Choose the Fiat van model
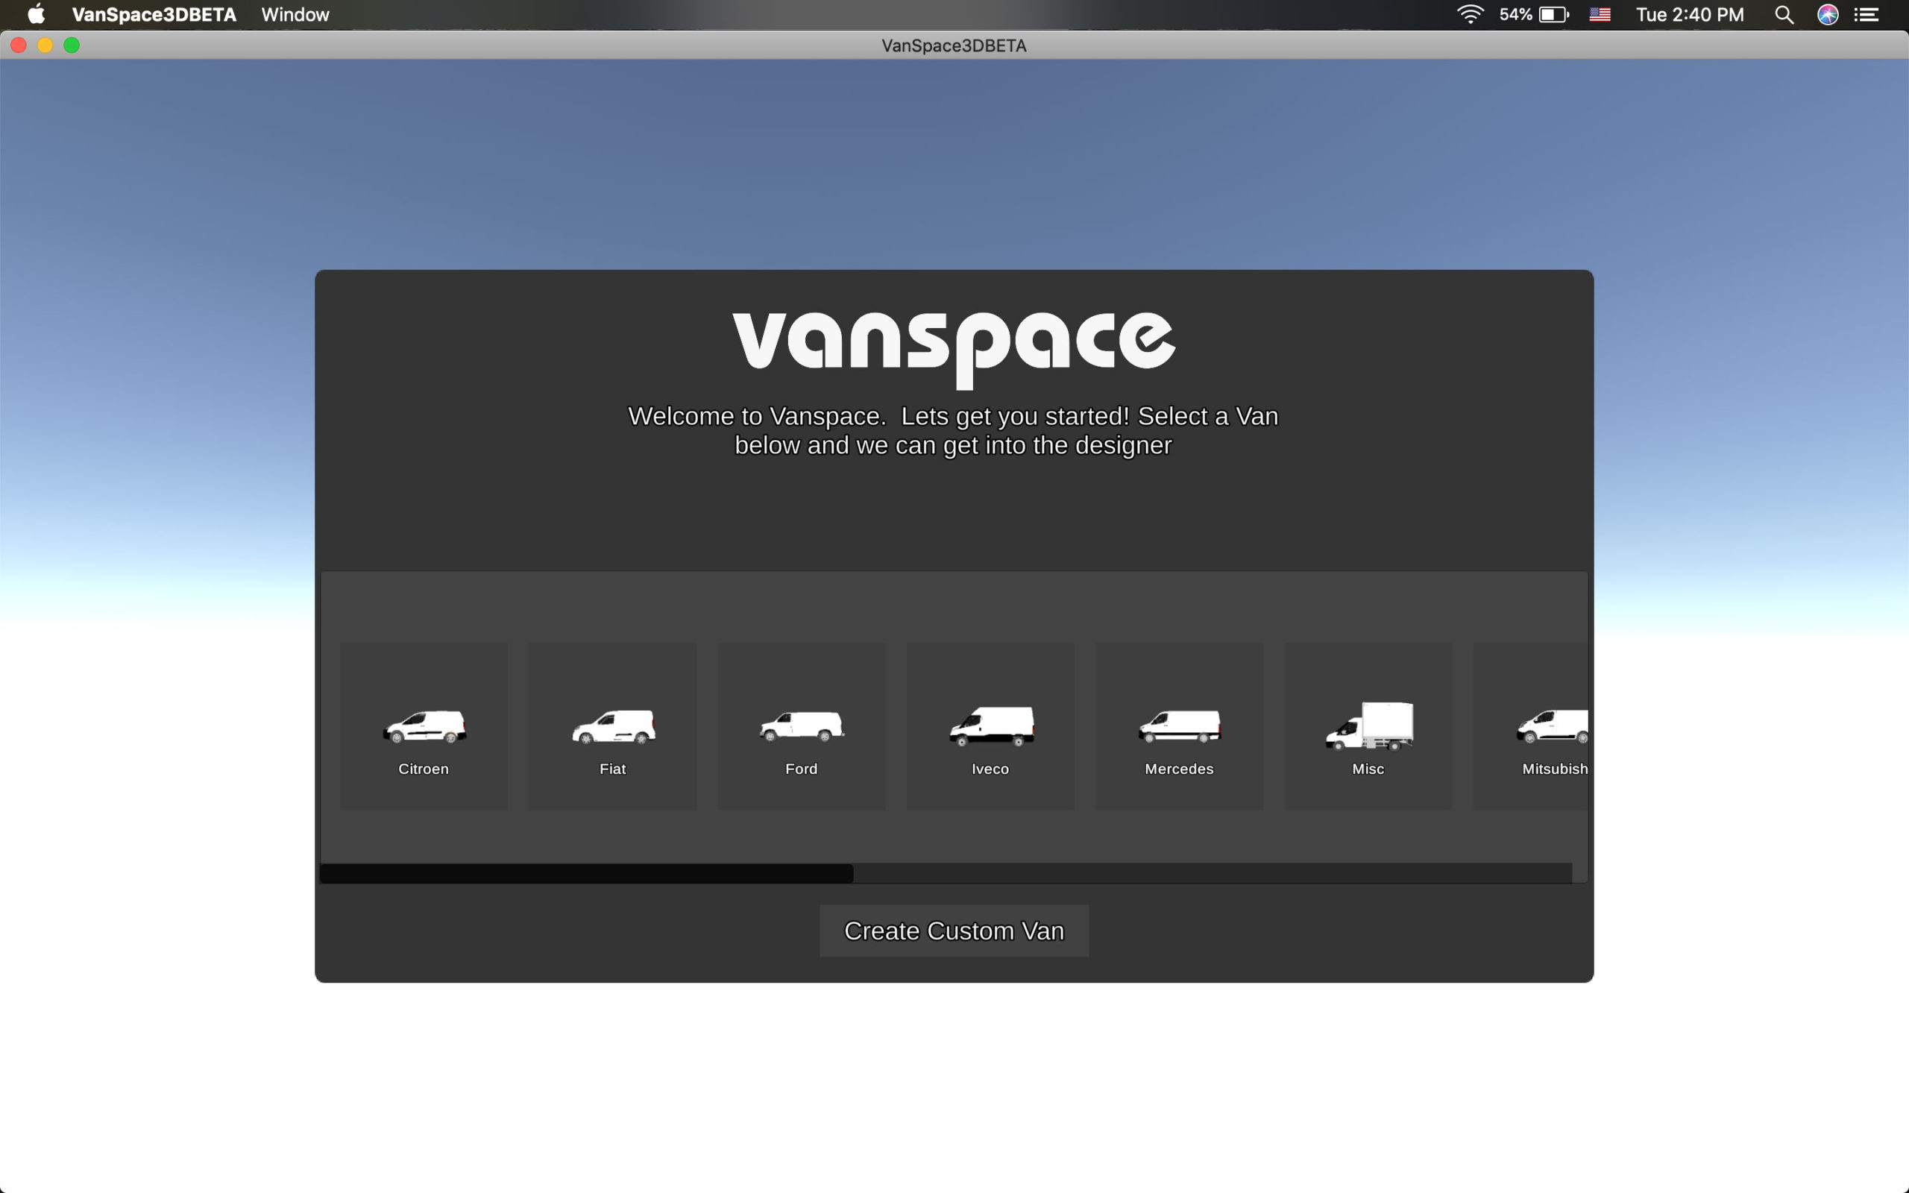 pos(611,726)
